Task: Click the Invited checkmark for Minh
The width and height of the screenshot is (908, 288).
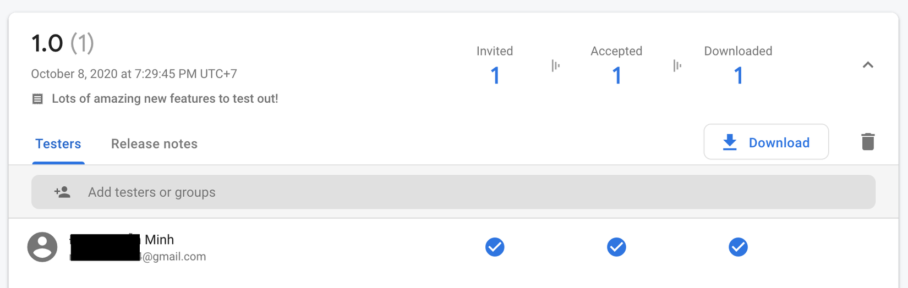Action: coord(495,247)
